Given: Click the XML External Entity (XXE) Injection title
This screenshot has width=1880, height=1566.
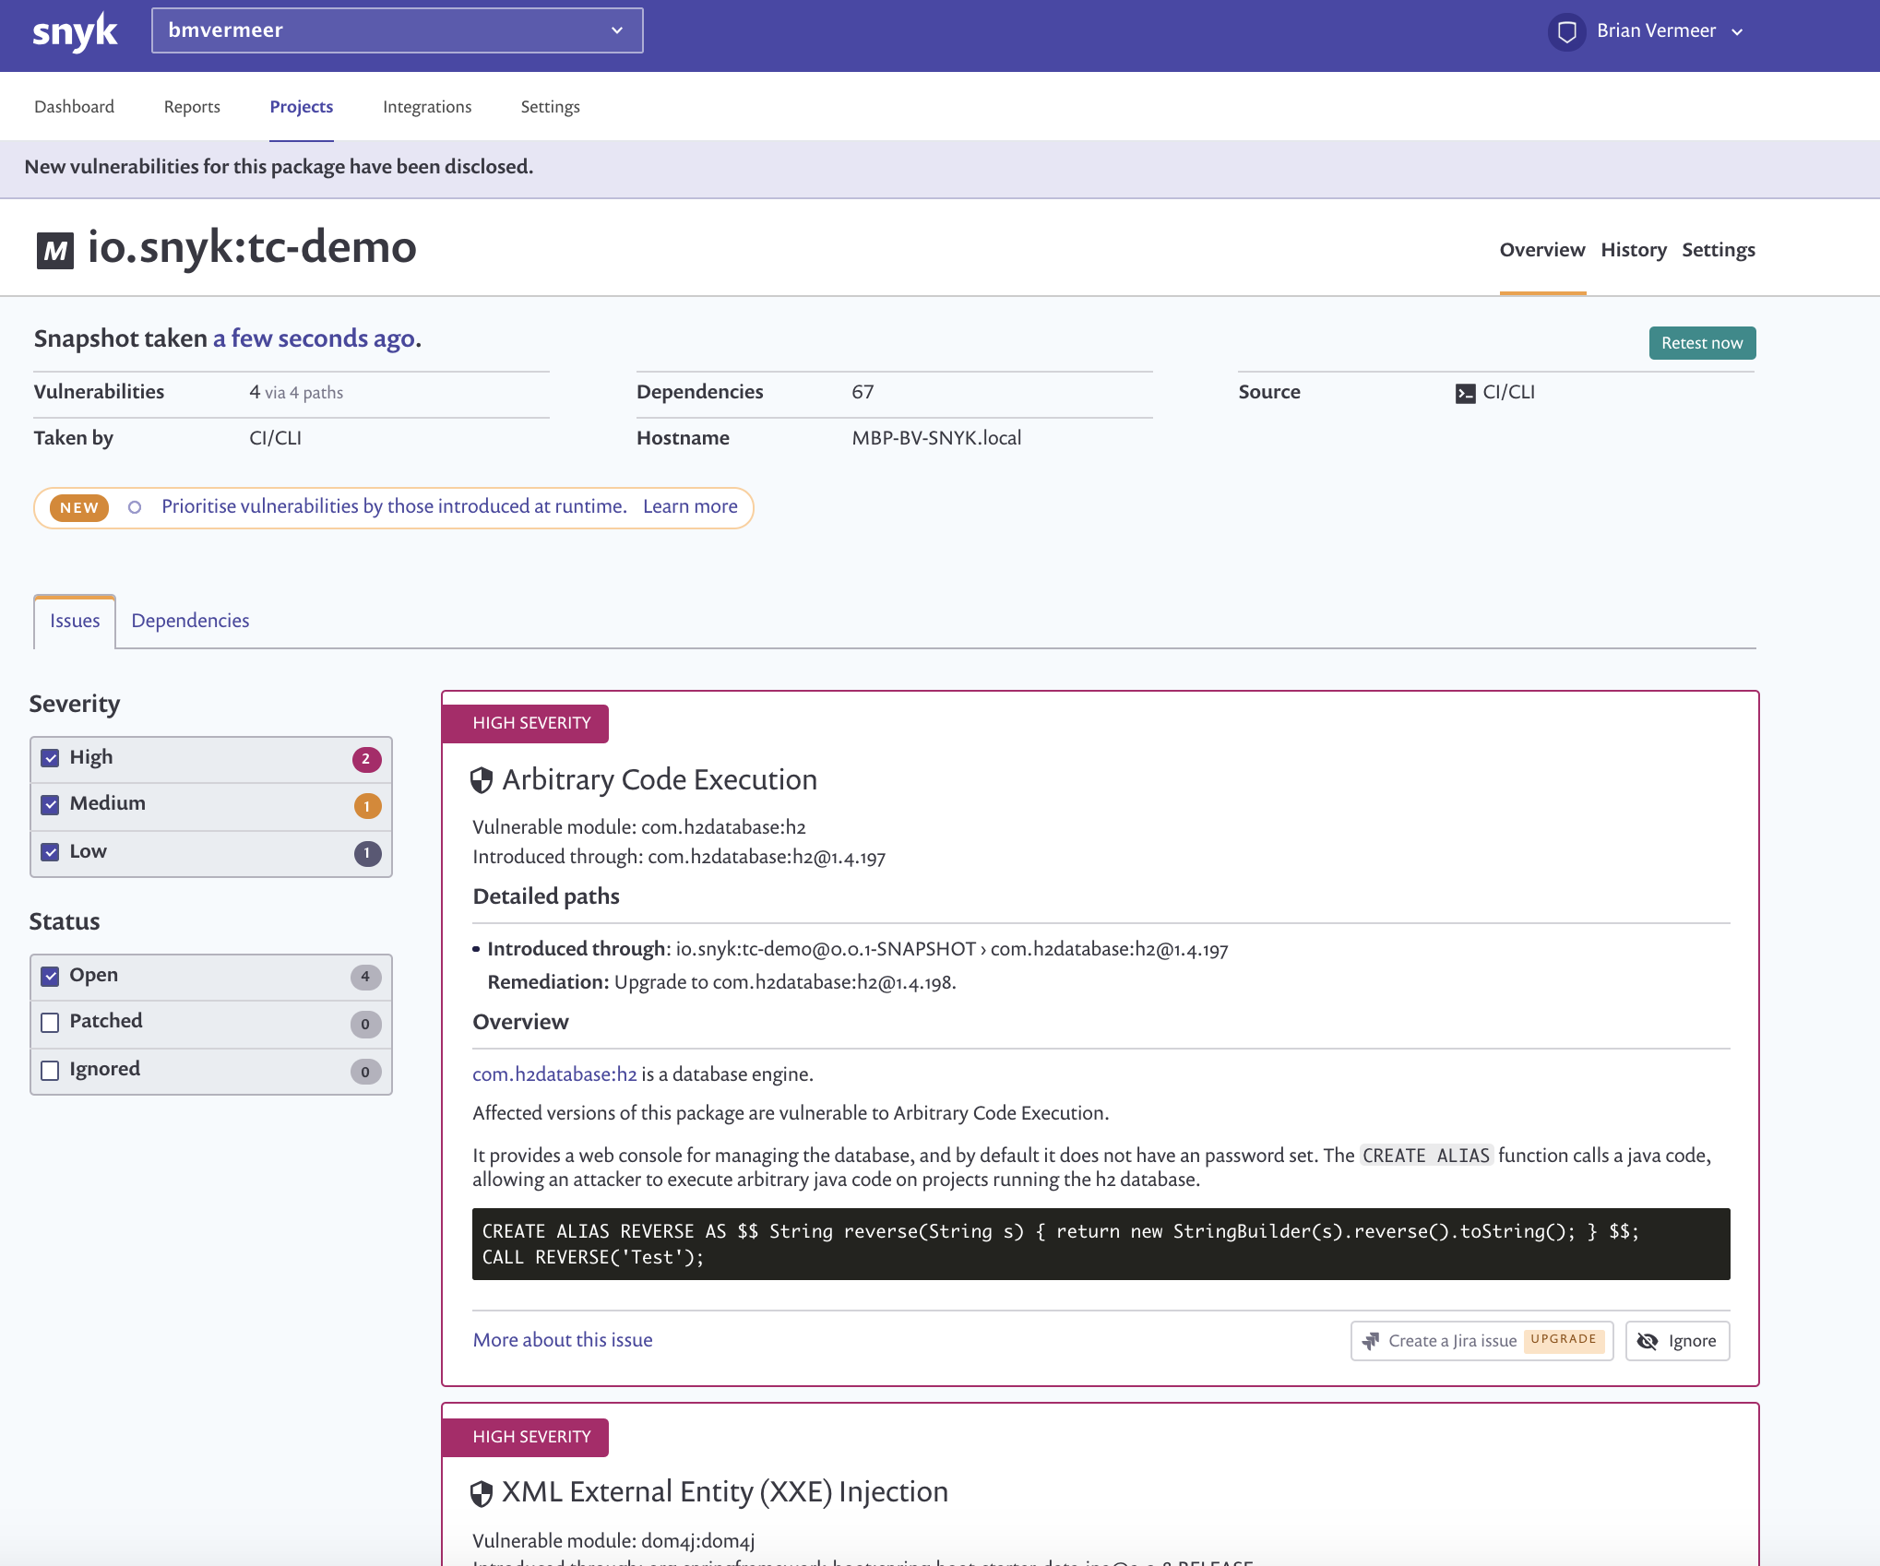Looking at the screenshot, I should coord(724,1492).
